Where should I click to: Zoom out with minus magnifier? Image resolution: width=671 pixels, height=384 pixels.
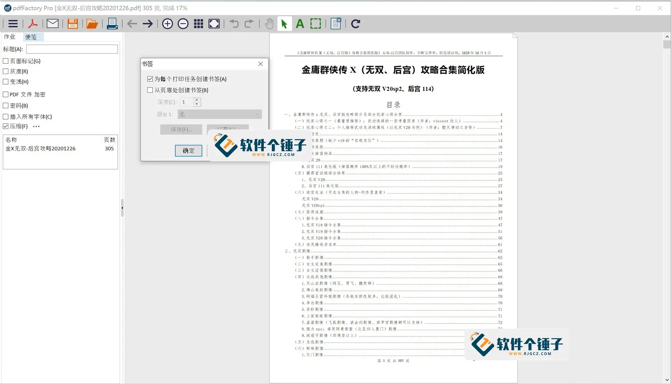pos(183,24)
